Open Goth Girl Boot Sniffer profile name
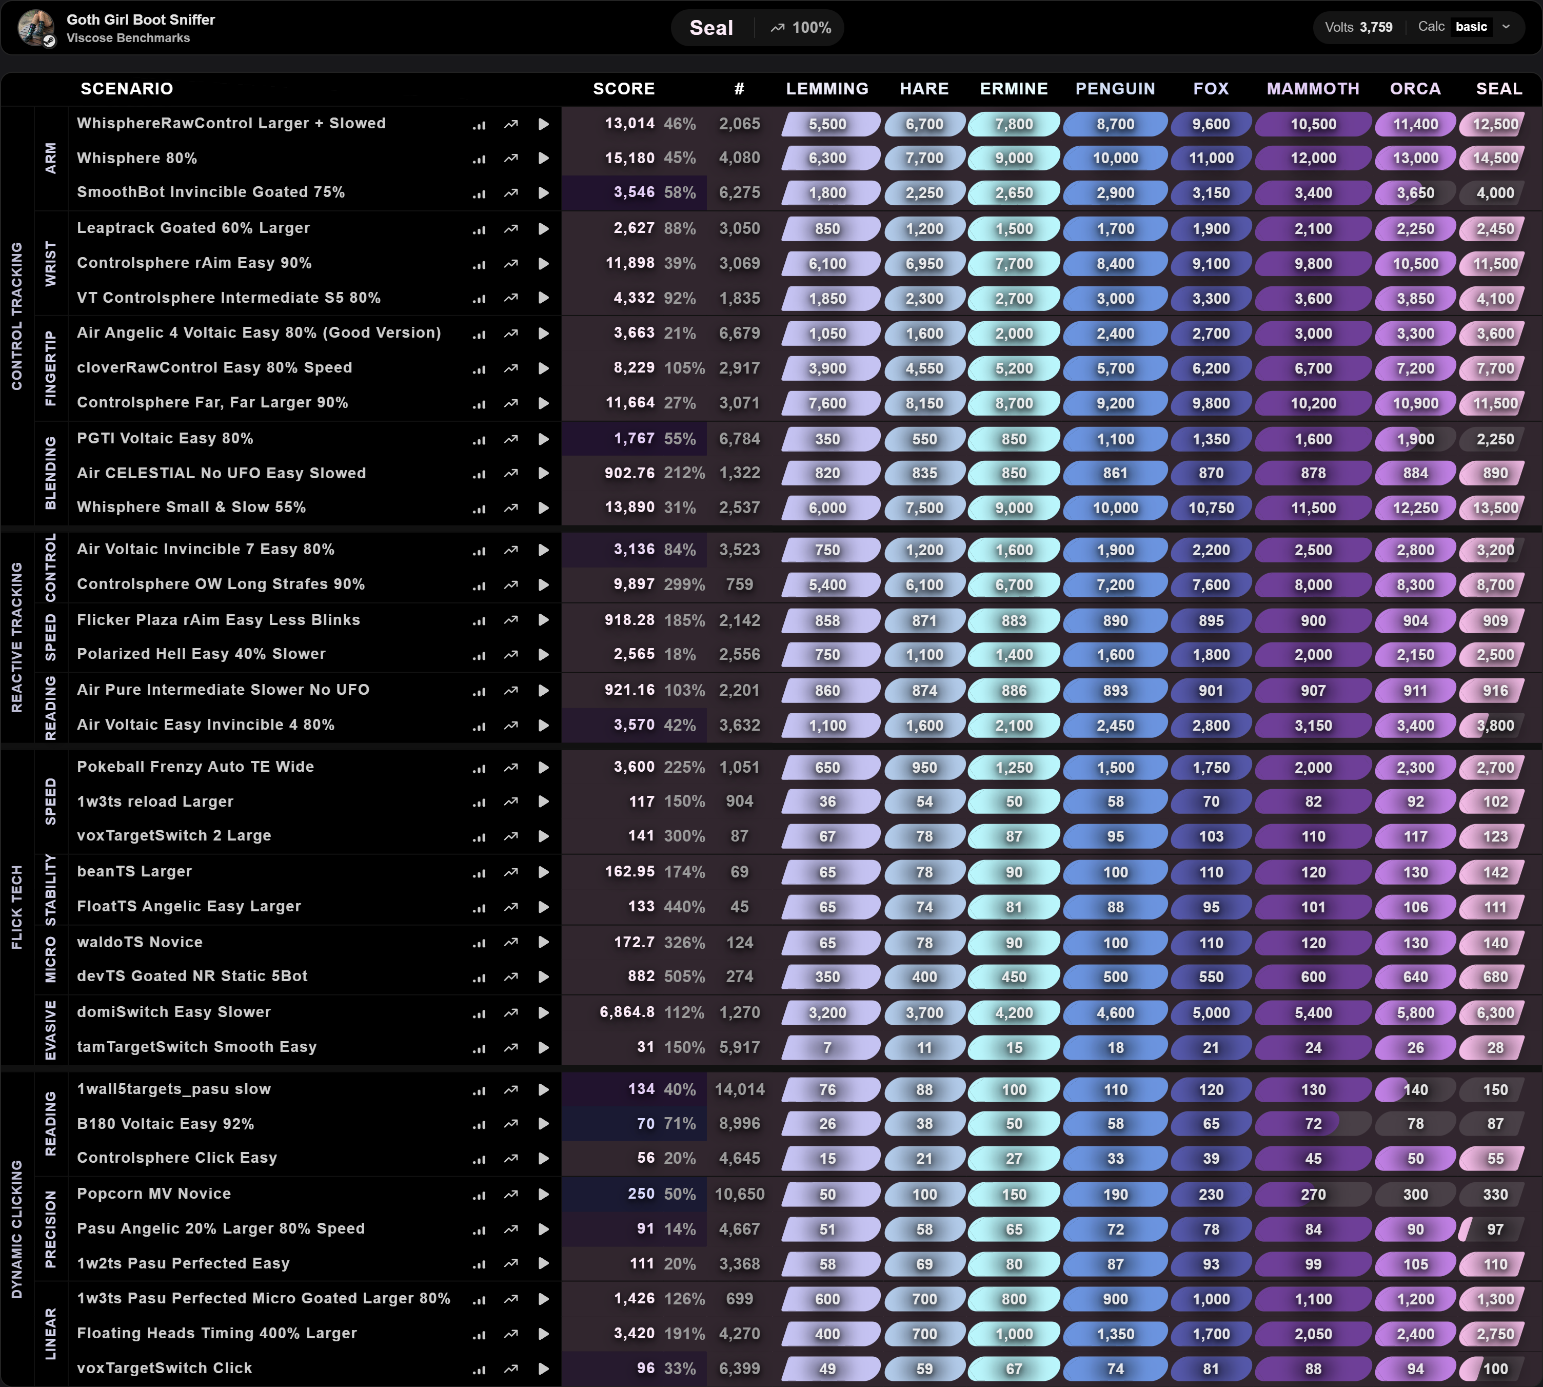Screen dimensions: 1543x1387 [x=140, y=20]
